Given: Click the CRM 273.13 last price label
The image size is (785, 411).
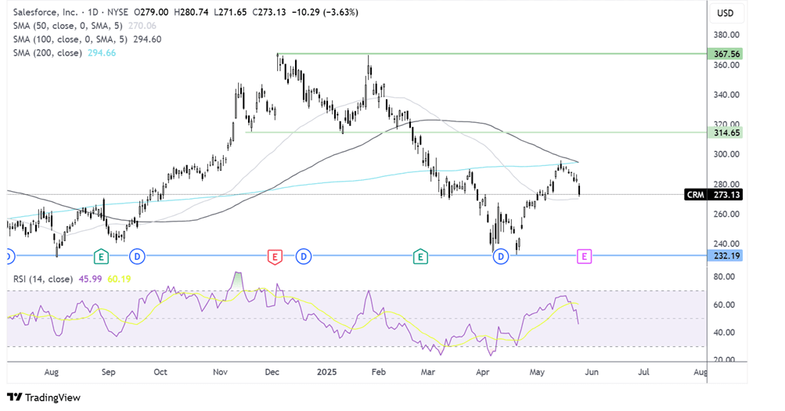Looking at the screenshot, I should point(713,195).
